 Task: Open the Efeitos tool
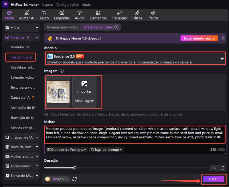tap(153, 15)
